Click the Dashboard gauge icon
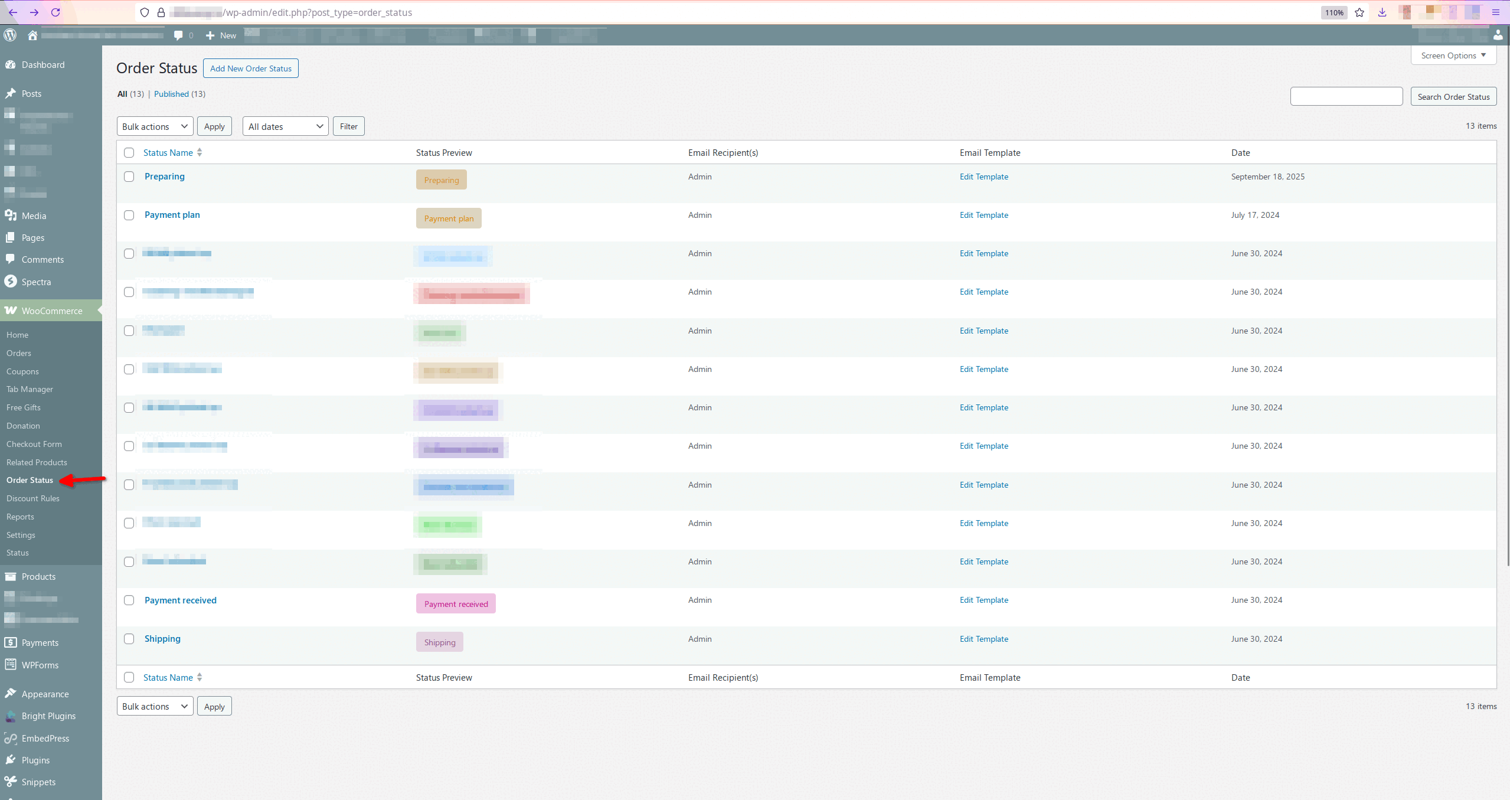 tap(11, 64)
